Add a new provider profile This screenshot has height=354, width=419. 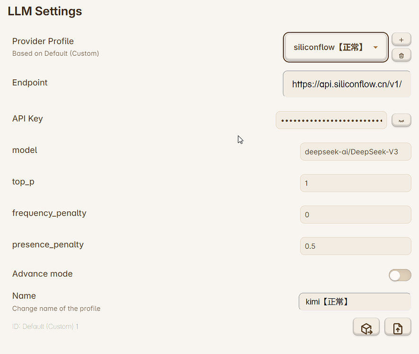401,40
